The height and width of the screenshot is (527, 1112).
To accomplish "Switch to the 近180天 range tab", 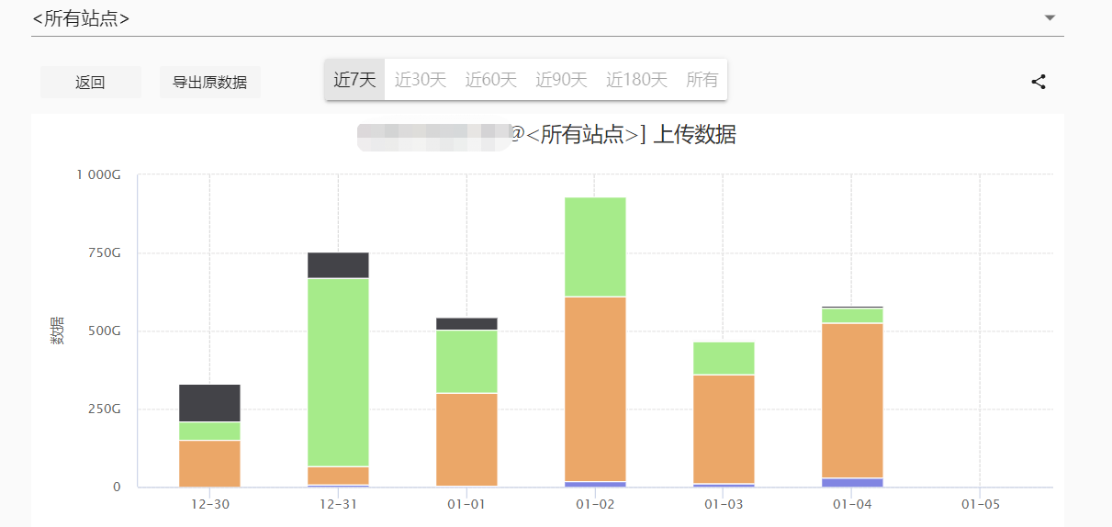I will point(636,80).
